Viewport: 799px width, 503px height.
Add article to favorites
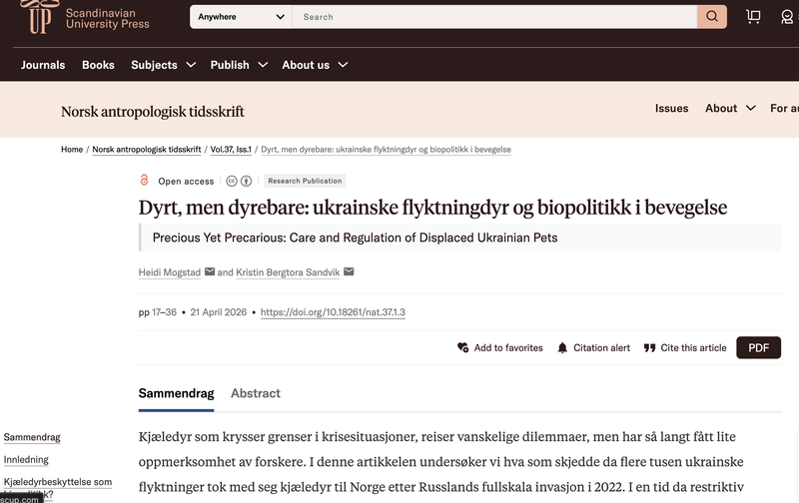[499, 348]
